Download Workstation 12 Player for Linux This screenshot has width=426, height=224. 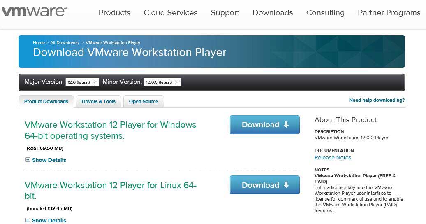click(264, 185)
